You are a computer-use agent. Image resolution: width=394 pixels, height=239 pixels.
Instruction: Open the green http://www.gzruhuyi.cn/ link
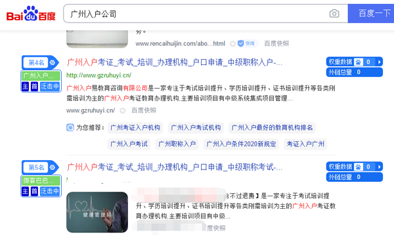(98, 75)
